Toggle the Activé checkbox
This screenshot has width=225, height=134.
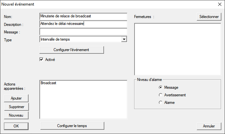pyautogui.click(x=41, y=60)
